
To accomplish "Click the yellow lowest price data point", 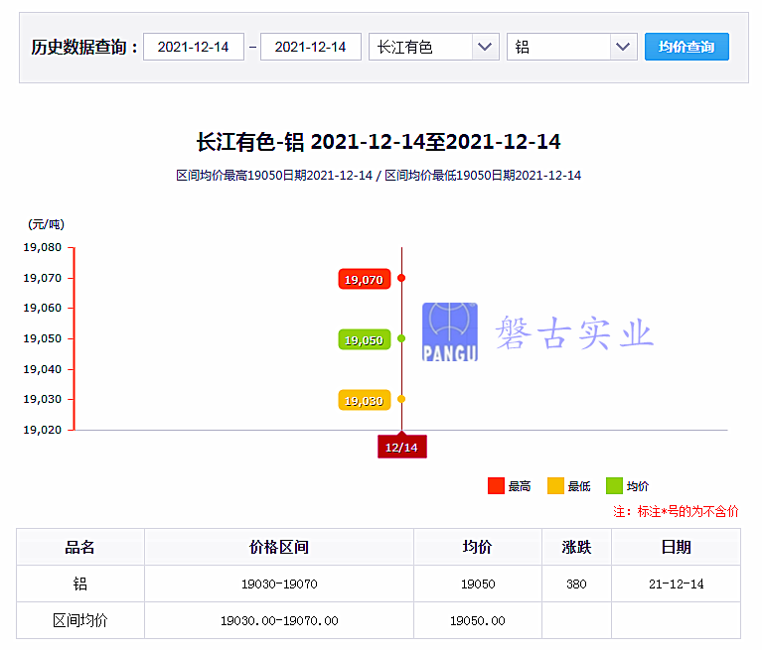I will [x=401, y=399].
